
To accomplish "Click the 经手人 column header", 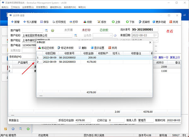I will 116,53.
